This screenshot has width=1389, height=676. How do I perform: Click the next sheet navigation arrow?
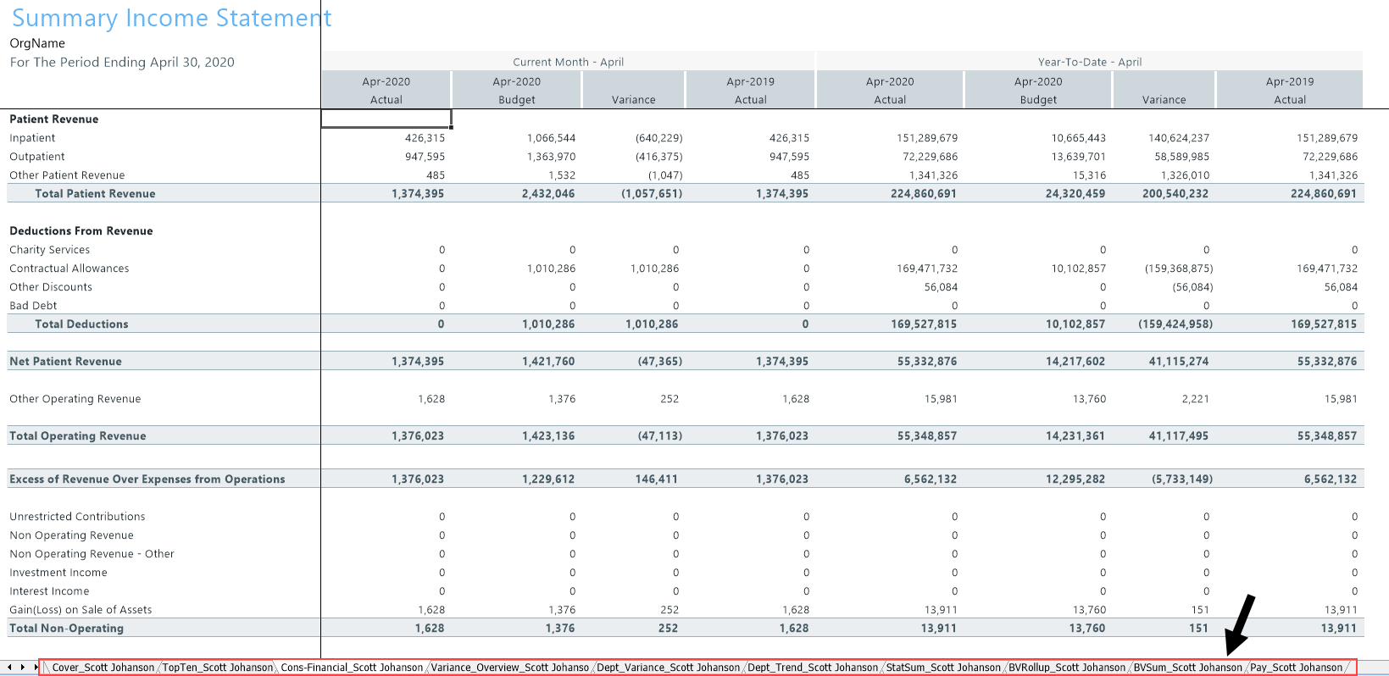[23, 668]
